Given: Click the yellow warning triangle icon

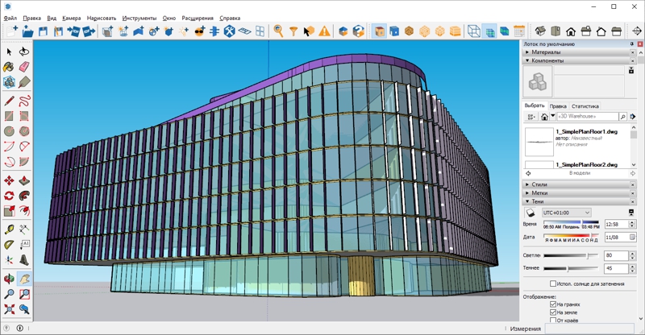Looking at the screenshot, I should click(325, 31).
